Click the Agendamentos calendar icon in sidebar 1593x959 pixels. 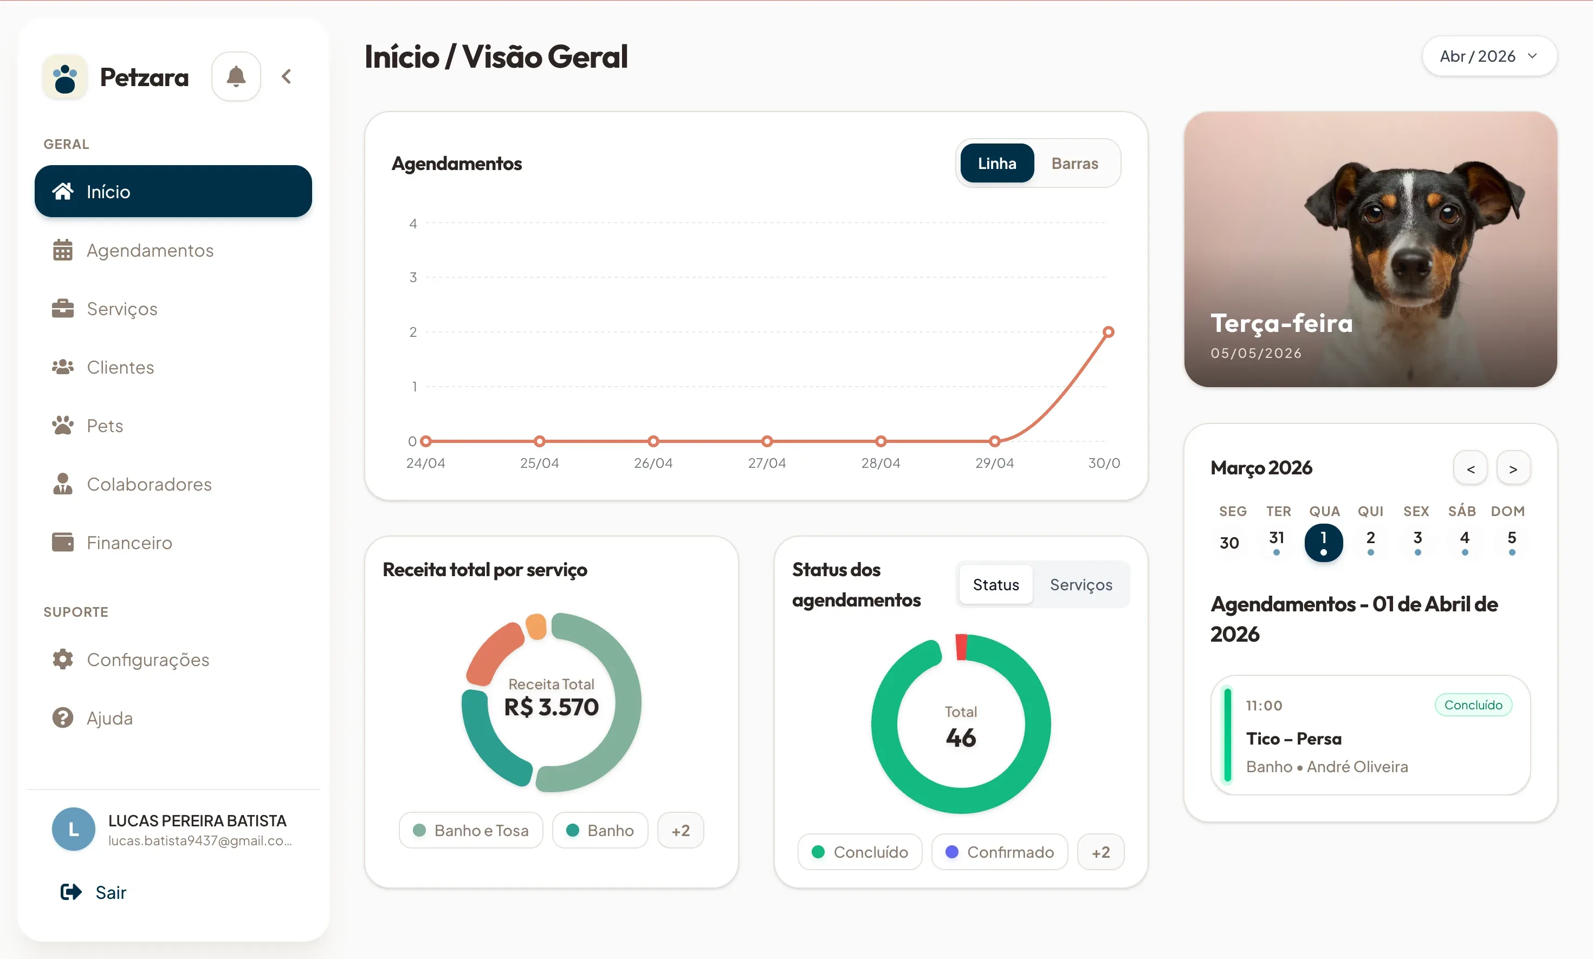[x=63, y=250]
